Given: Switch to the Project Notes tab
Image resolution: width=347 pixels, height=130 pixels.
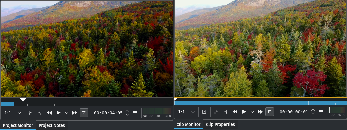Looking at the screenshot, I should tap(52, 125).
